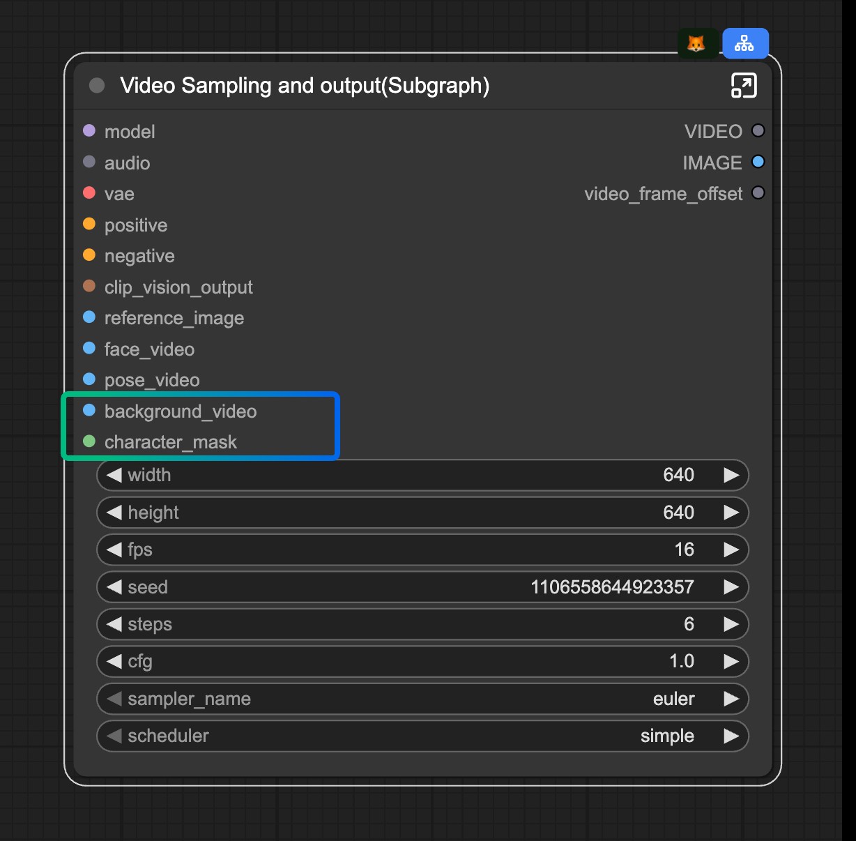Image resolution: width=856 pixels, height=841 pixels.
Task: Click the right arrow on the cfg widget
Action: pyautogui.click(x=731, y=661)
